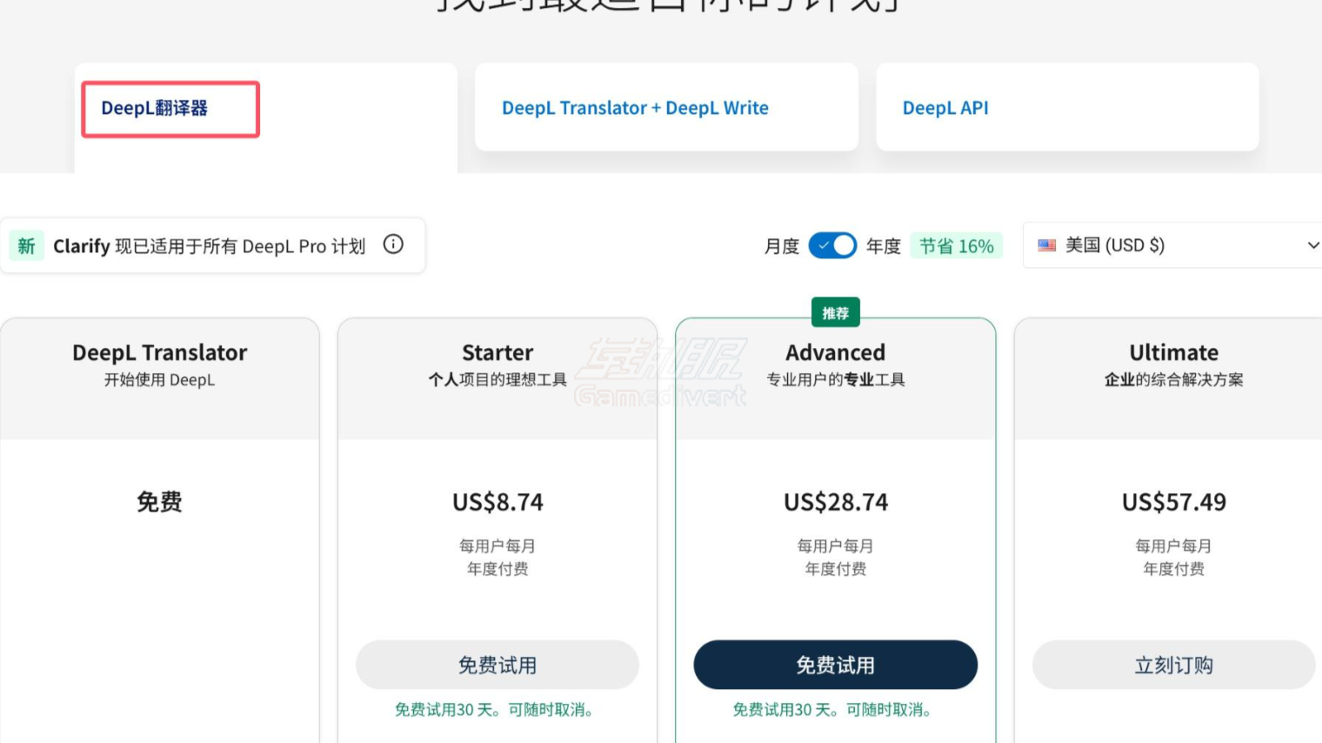The width and height of the screenshot is (1322, 743).
Task: Start free trial for the Starter plan
Action: pos(497,665)
